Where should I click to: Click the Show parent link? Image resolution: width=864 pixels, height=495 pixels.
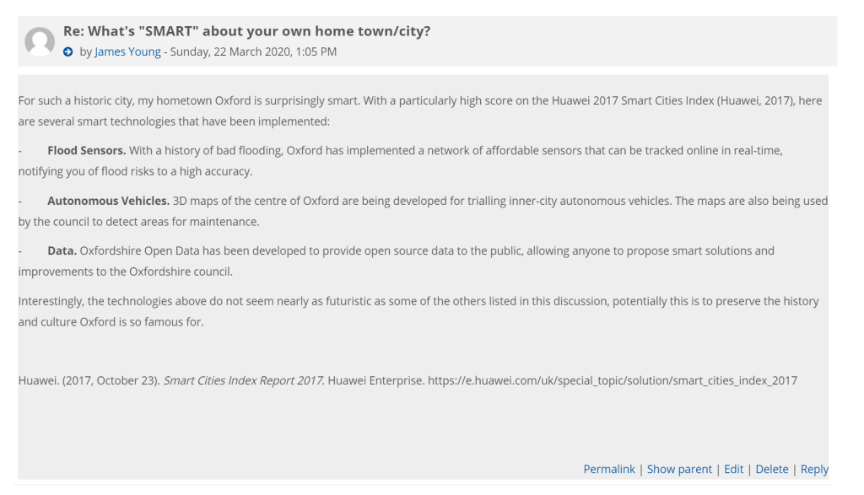(679, 469)
